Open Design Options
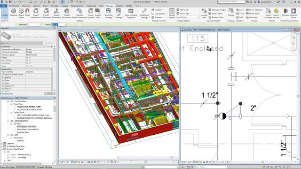The width and height of the screenshot is (301, 169). tap(172, 13)
